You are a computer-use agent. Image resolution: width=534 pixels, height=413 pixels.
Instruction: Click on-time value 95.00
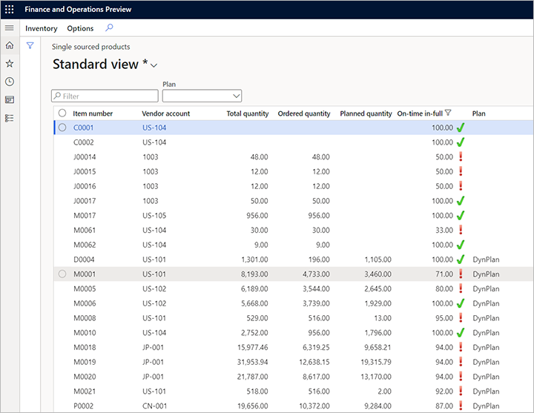click(x=444, y=318)
